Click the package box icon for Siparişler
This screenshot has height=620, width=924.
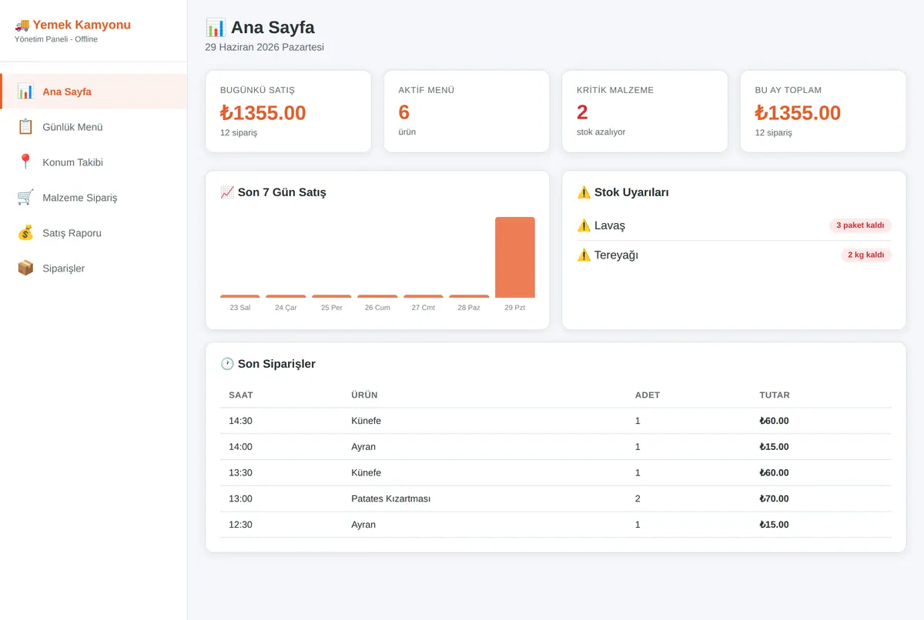tap(25, 268)
